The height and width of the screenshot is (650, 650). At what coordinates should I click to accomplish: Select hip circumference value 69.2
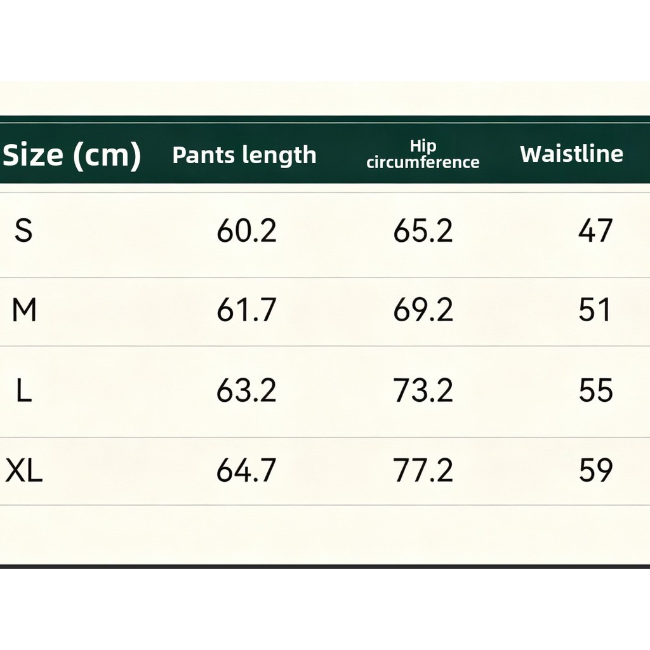tap(423, 310)
